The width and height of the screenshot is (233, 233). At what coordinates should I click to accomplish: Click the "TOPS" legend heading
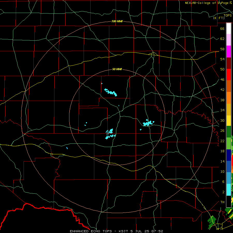click(228, 15)
